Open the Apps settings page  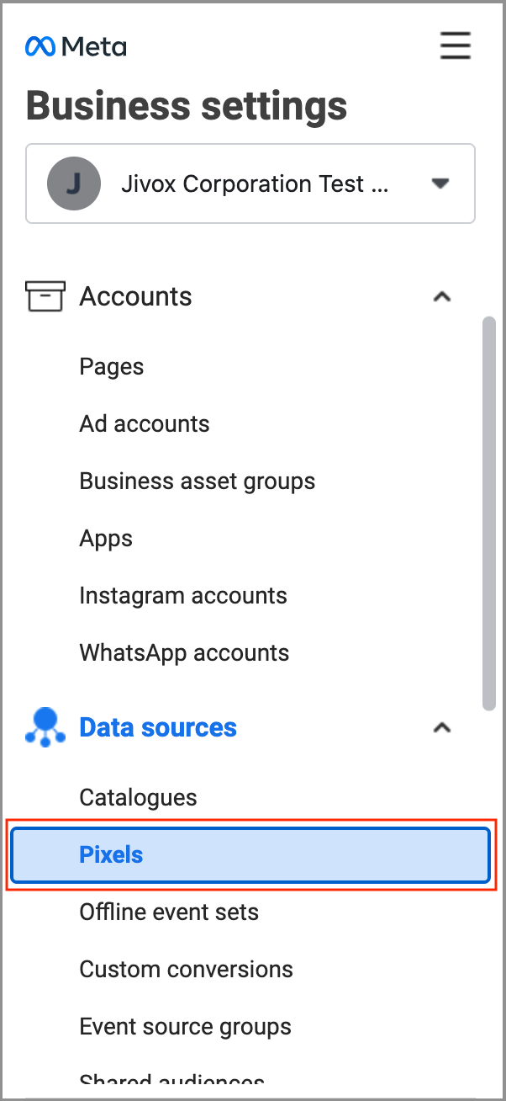click(x=106, y=538)
